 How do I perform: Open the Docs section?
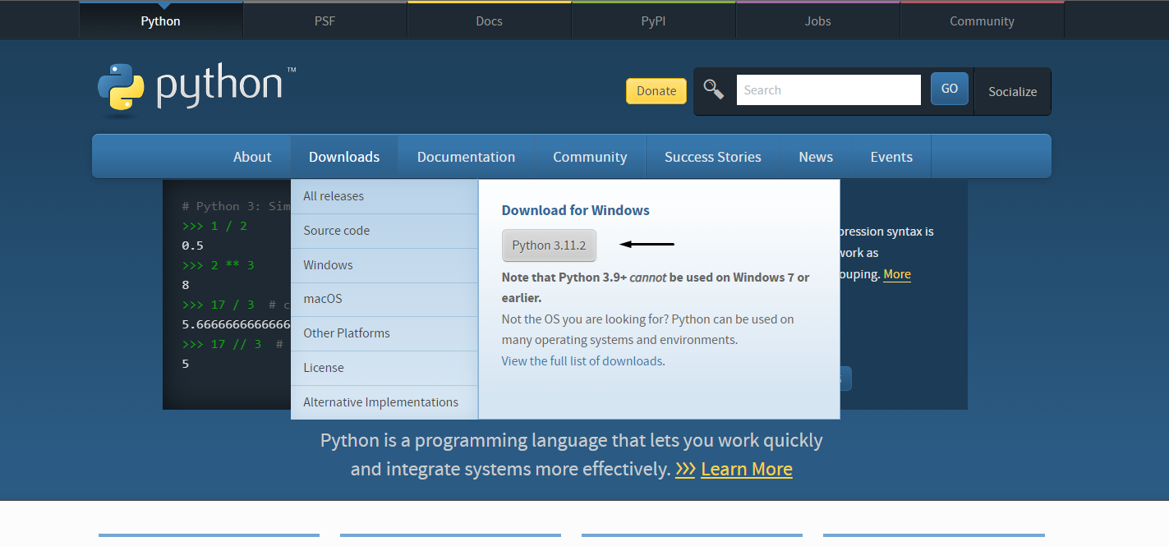[x=489, y=20]
